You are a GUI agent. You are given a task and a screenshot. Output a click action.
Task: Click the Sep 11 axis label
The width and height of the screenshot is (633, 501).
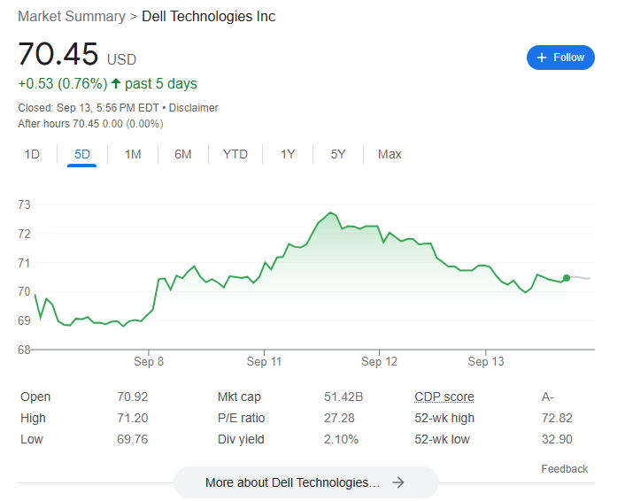264,361
